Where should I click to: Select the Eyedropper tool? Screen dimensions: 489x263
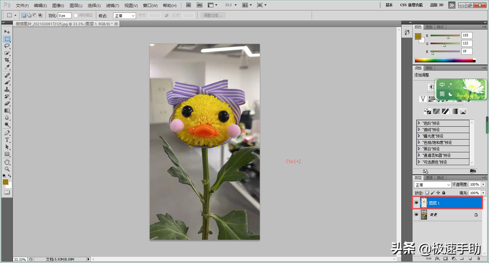point(7,67)
